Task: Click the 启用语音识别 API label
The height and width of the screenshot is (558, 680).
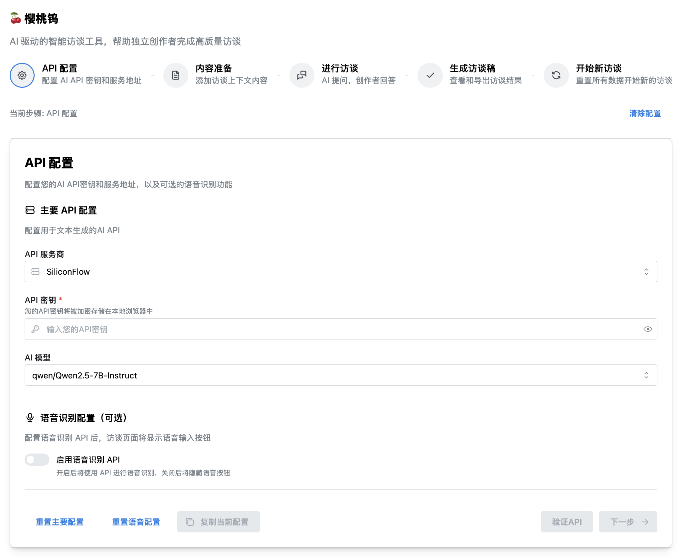Action: pyautogui.click(x=88, y=460)
